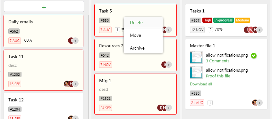Click the J avatar on Resources 2
This screenshot has width=272, height=119.
pyautogui.click(x=164, y=65)
